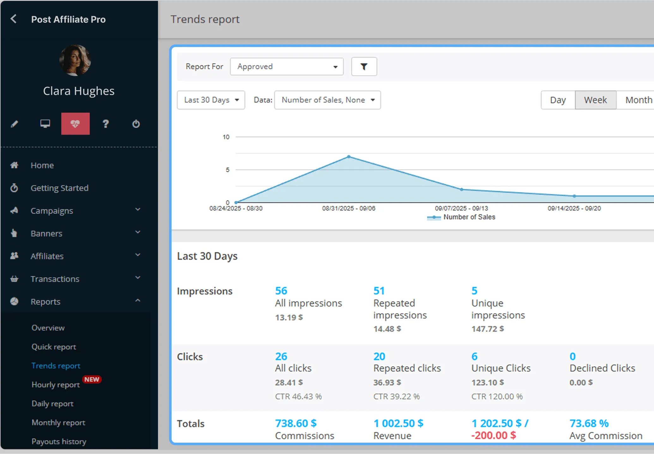The image size is (654, 454).
Task: Click the Campaigns megaphone icon
Action: tap(14, 211)
